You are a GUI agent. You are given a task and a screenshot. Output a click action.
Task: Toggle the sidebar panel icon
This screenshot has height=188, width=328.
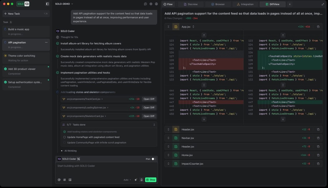tap(47, 4)
